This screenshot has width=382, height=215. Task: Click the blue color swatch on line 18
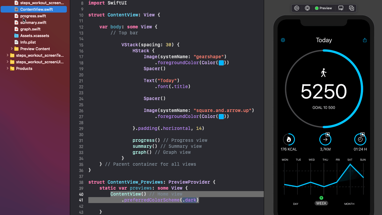click(x=221, y=63)
